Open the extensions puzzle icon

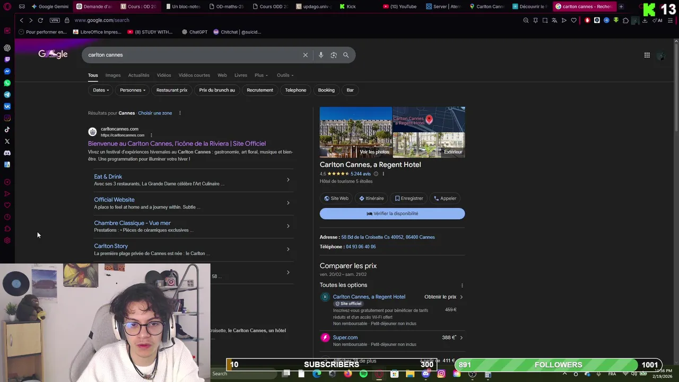pos(625,20)
